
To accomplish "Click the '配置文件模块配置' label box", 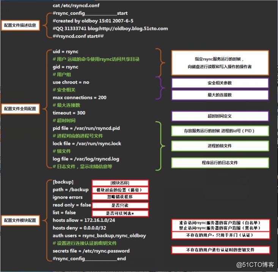I will (20, 220).
